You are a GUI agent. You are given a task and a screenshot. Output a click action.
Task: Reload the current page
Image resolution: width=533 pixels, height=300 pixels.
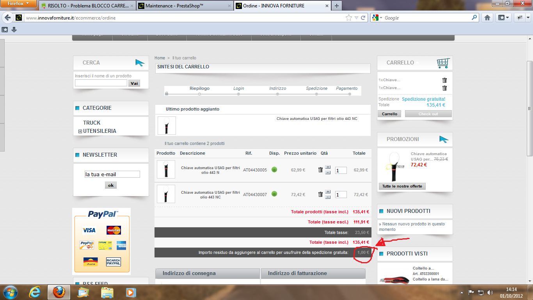[x=363, y=18]
